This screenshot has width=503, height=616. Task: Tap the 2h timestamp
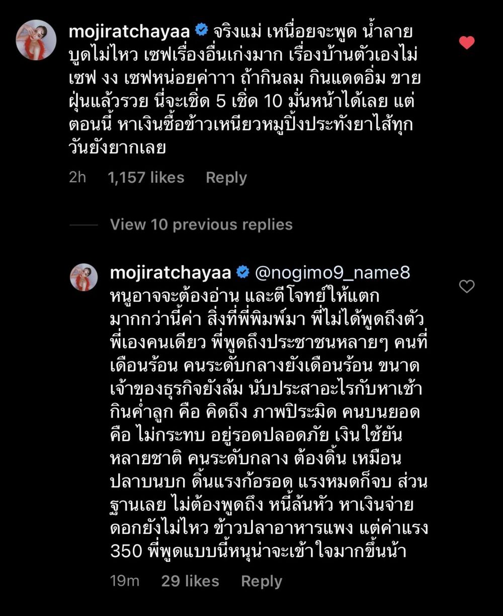tap(77, 178)
